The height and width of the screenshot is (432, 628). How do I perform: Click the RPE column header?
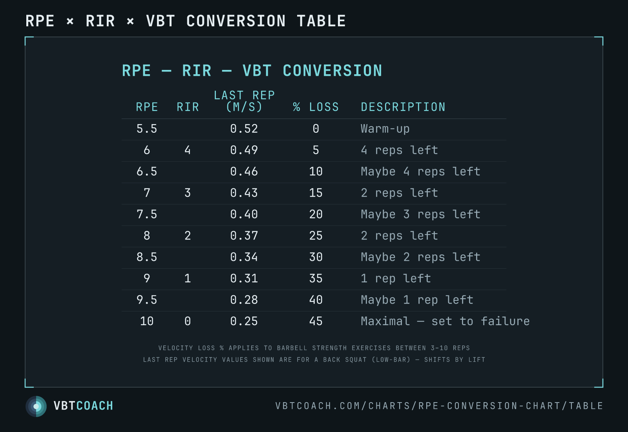(x=147, y=107)
